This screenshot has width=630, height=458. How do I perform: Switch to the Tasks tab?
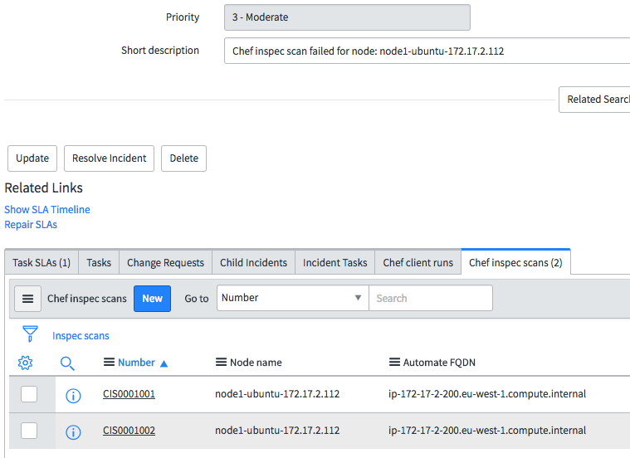point(99,262)
